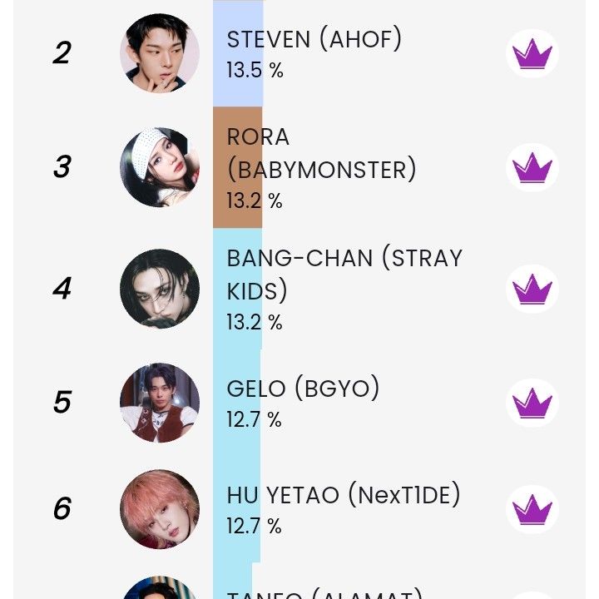This screenshot has height=599, width=599.
Task: Select the BANG-CHAN (STRAY KIDS) name text
Action: [344, 274]
